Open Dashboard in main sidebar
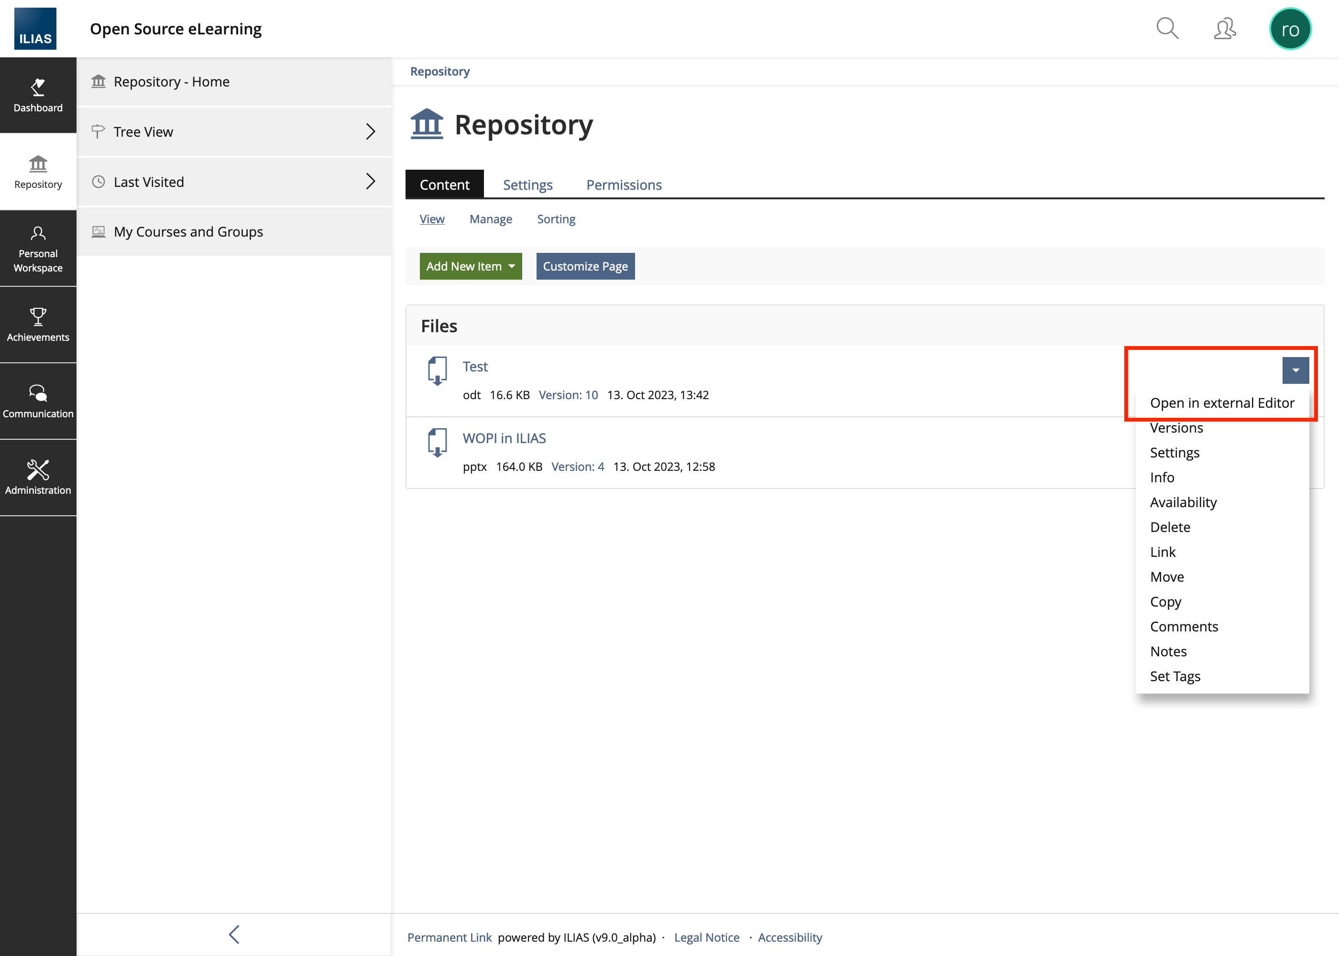 pos(38,96)
